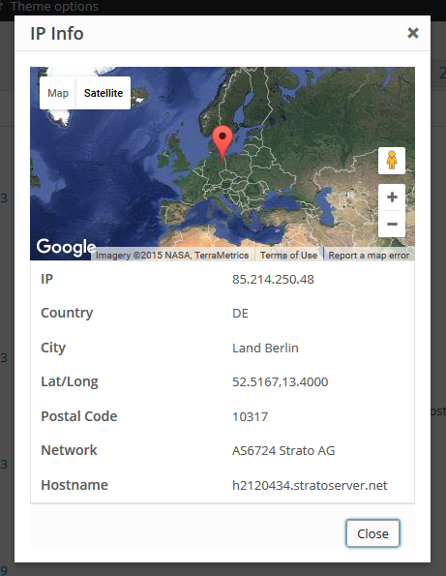Click the Hostname label

click(74, 485)
